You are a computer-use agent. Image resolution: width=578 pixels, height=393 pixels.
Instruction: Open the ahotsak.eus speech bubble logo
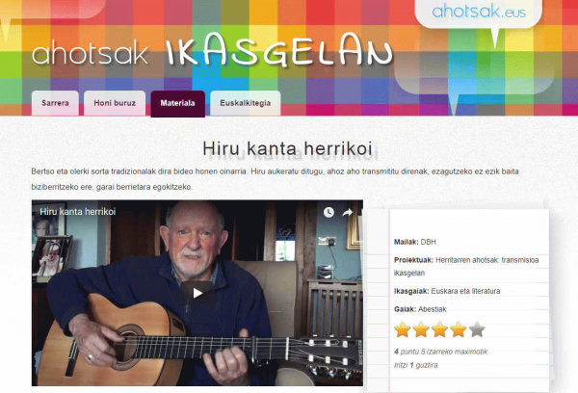(479, 13)
